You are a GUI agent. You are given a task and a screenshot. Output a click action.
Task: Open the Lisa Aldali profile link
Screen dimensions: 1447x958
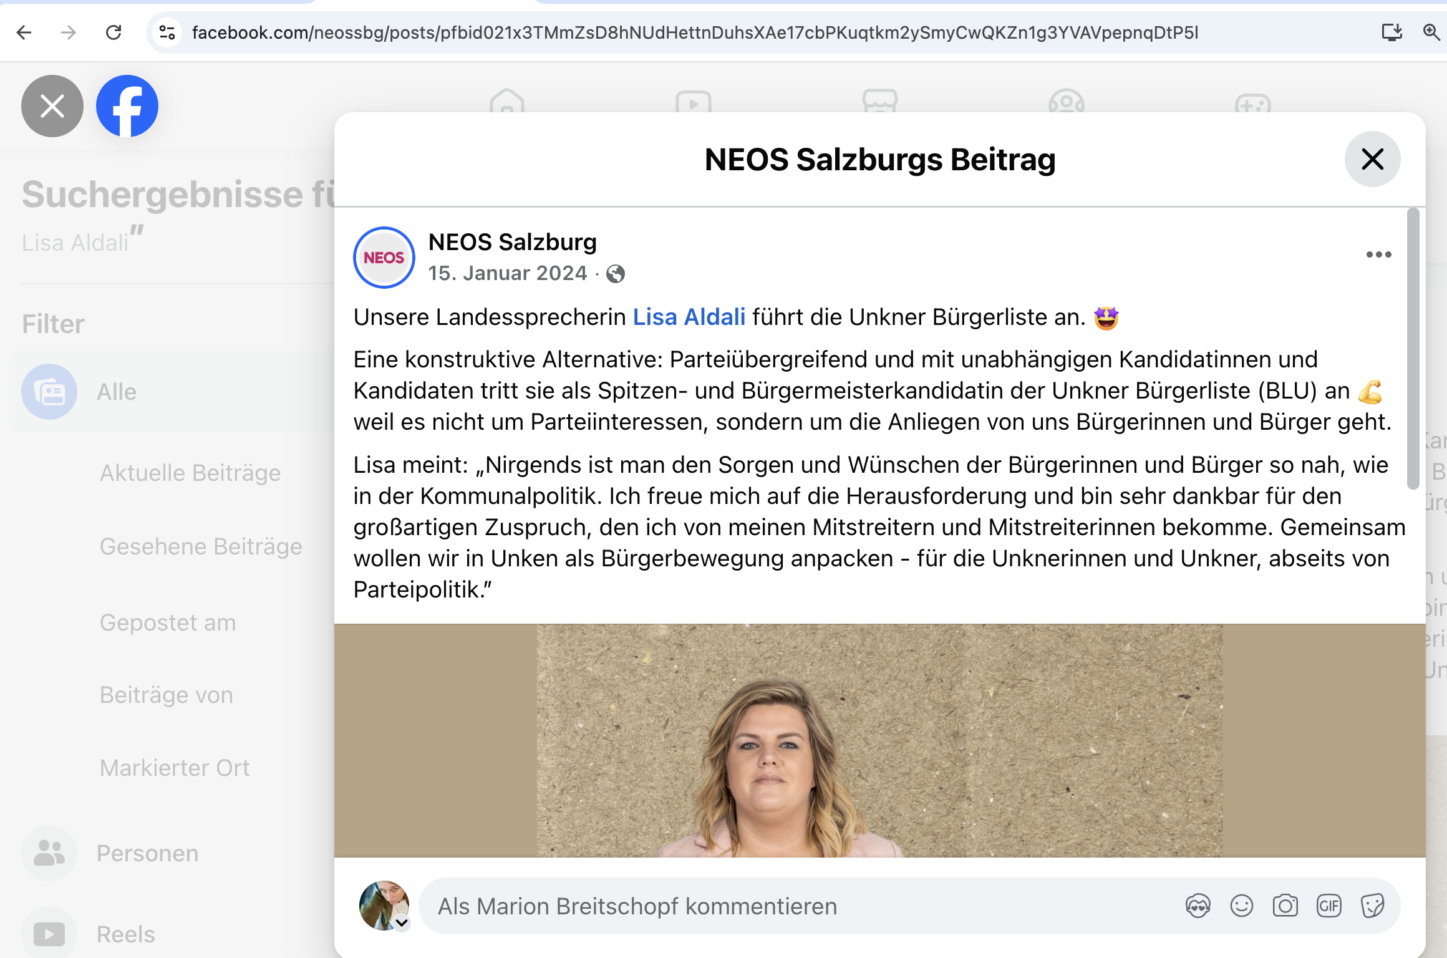point(689,317)
